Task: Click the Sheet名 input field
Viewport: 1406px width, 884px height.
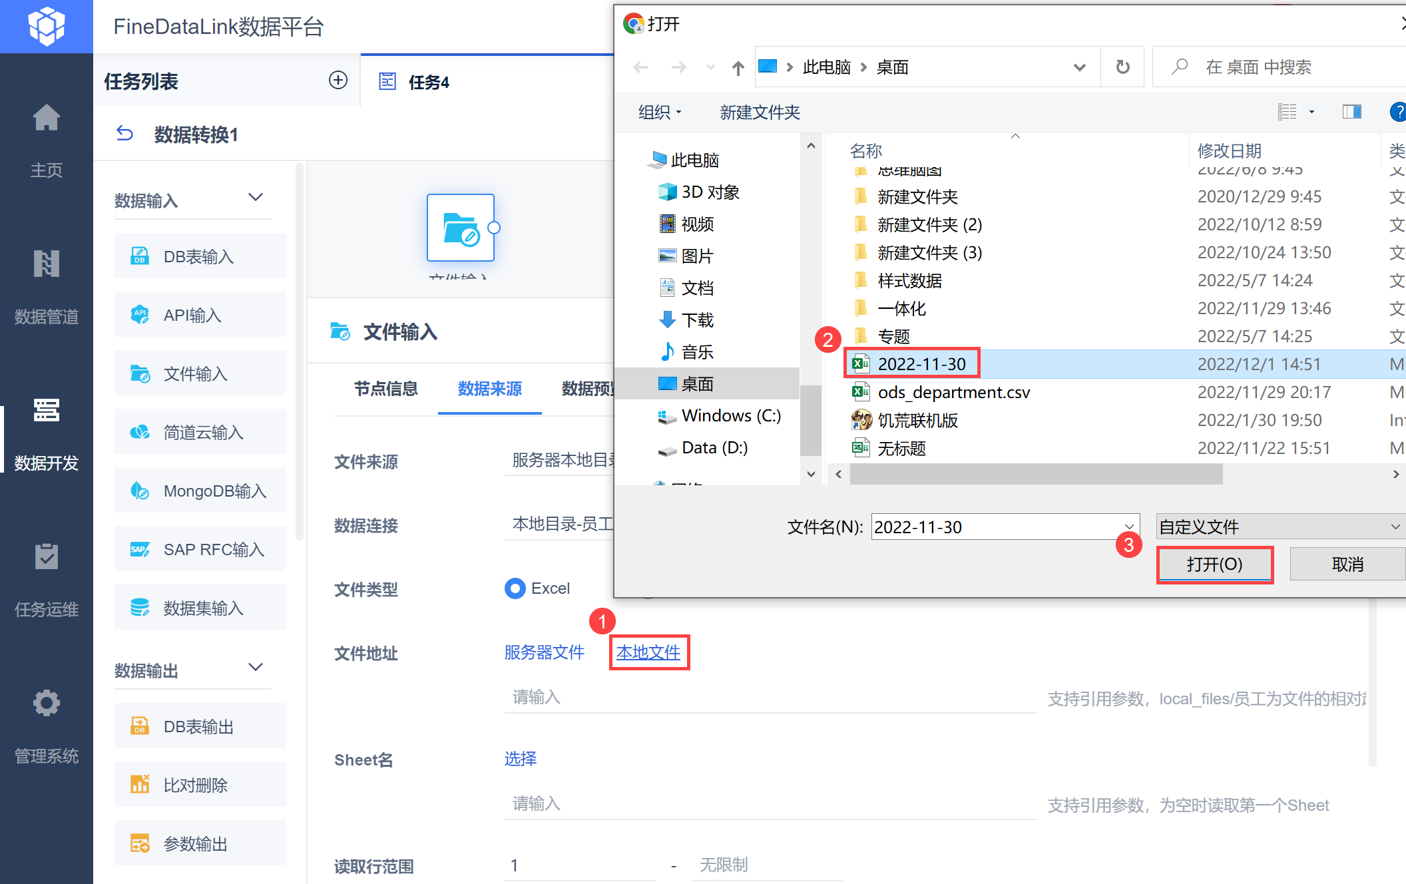Action: point(770,803)
